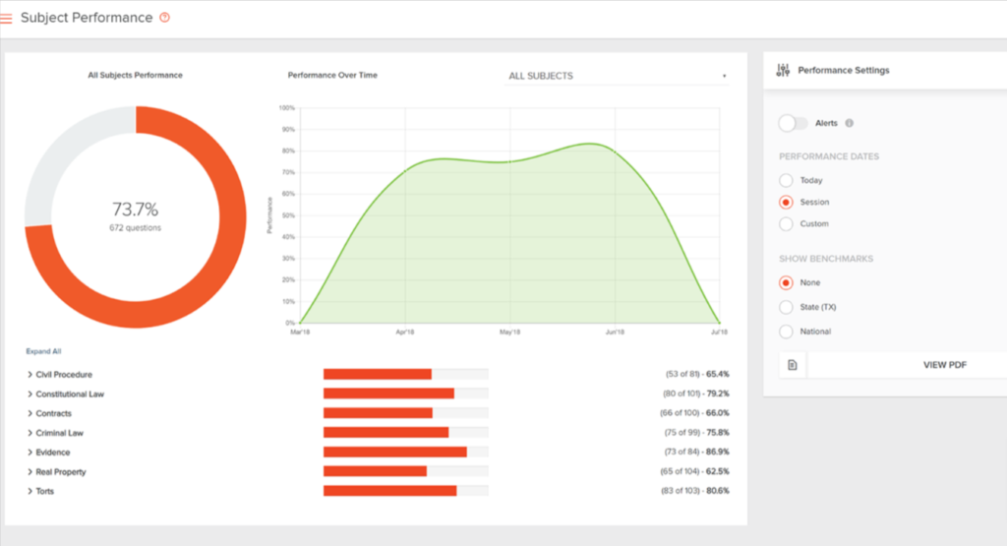Select the Today performance date option
Image resolution: width=1007 pixels, height=546 pixels.
[786, 180]
